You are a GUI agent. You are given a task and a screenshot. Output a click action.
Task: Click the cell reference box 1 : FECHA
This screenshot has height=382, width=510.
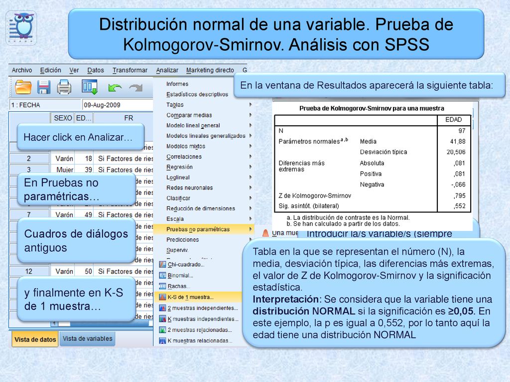(x=45, y=105)
